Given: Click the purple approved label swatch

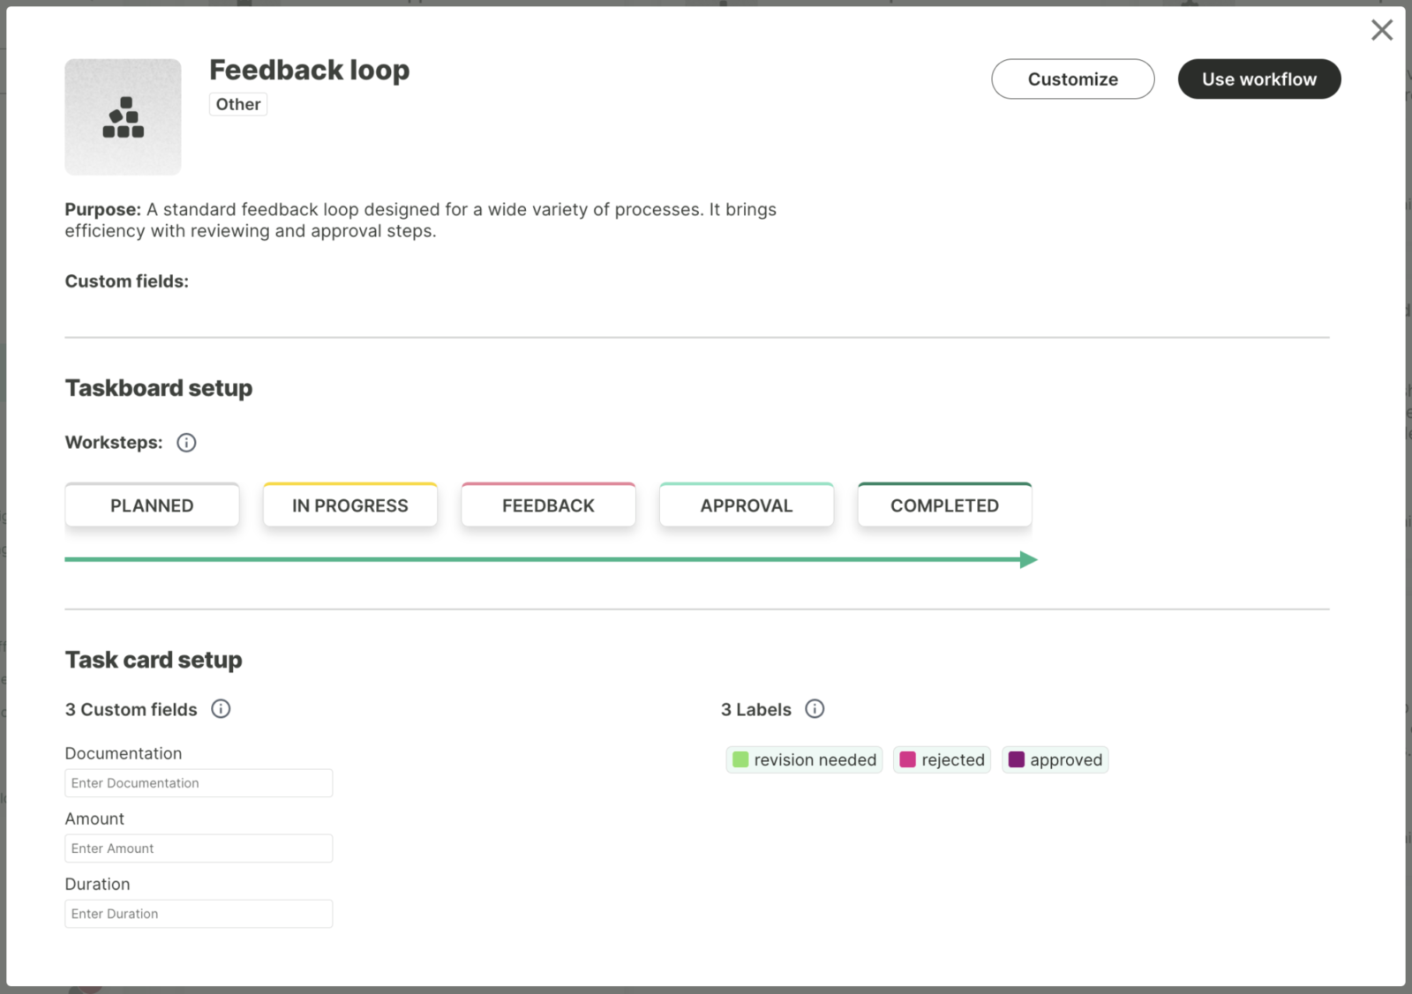Looking at the screenshot, I should (x=1016, y=759).
